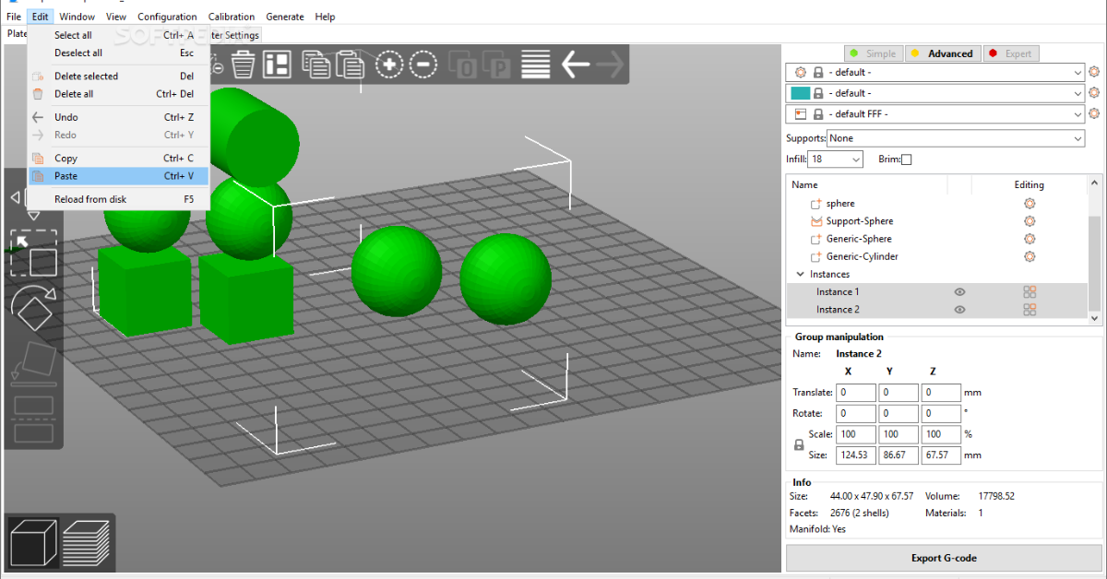Viewport: 1107px width, 579px height.
Task: Click the Arrange objects toolbar icon
Action: (277, 65)
